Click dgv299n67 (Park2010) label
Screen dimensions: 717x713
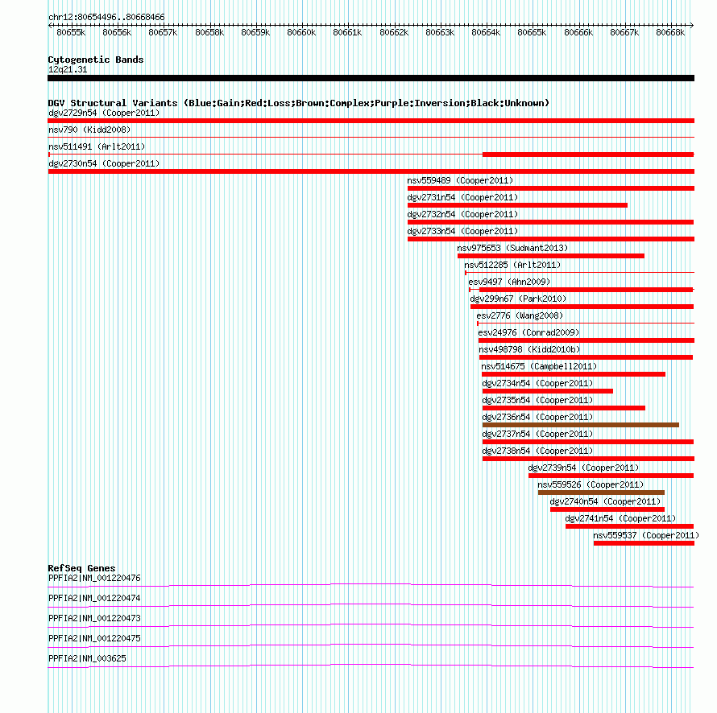tap(518, 299)
